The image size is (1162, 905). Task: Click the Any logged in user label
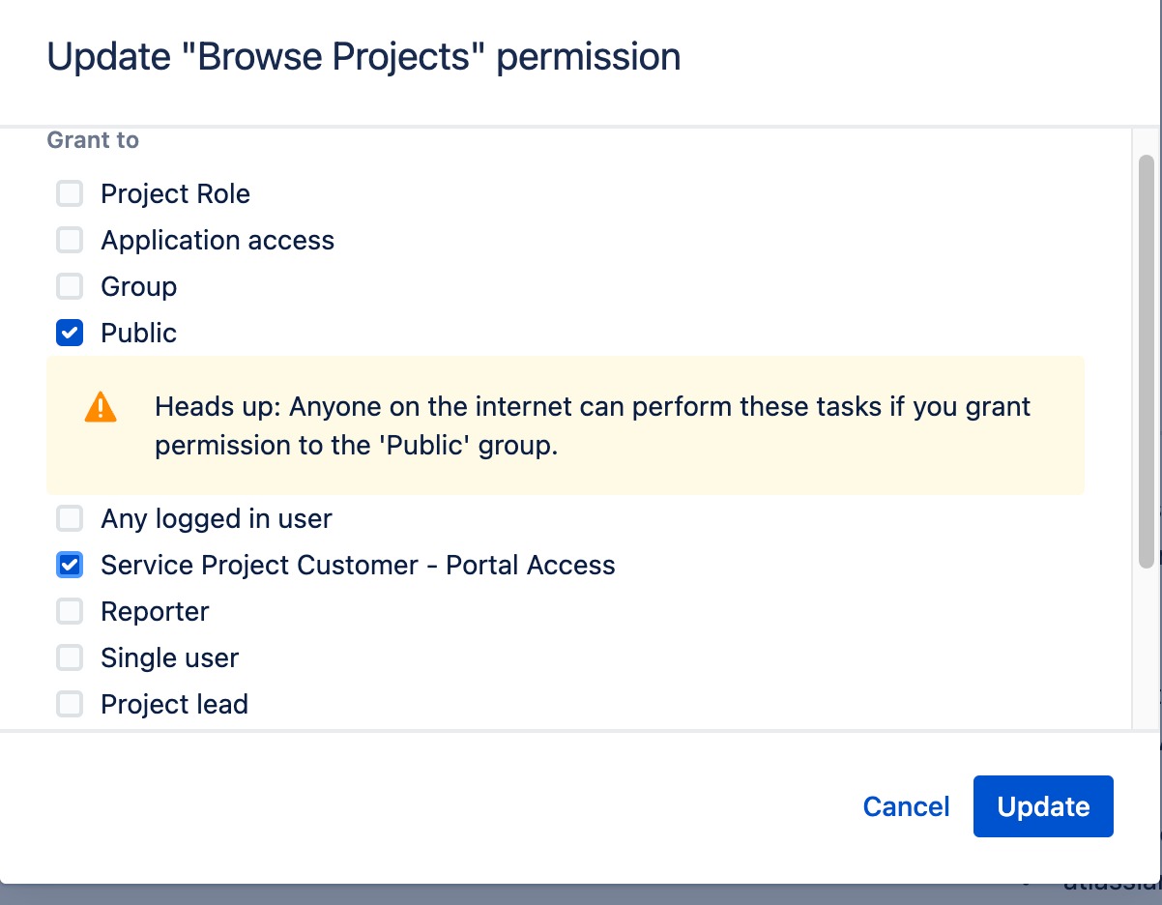(x=216, y=518)
